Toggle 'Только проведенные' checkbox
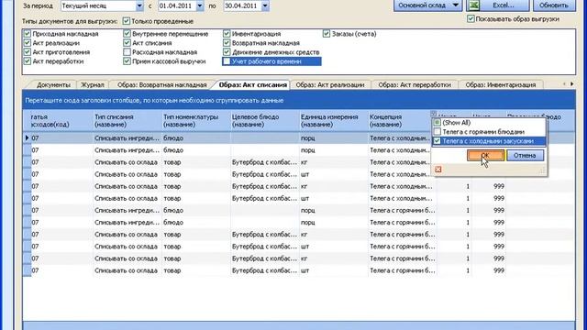The width and height of the screenshot is (587, 330). pos(127,21)
